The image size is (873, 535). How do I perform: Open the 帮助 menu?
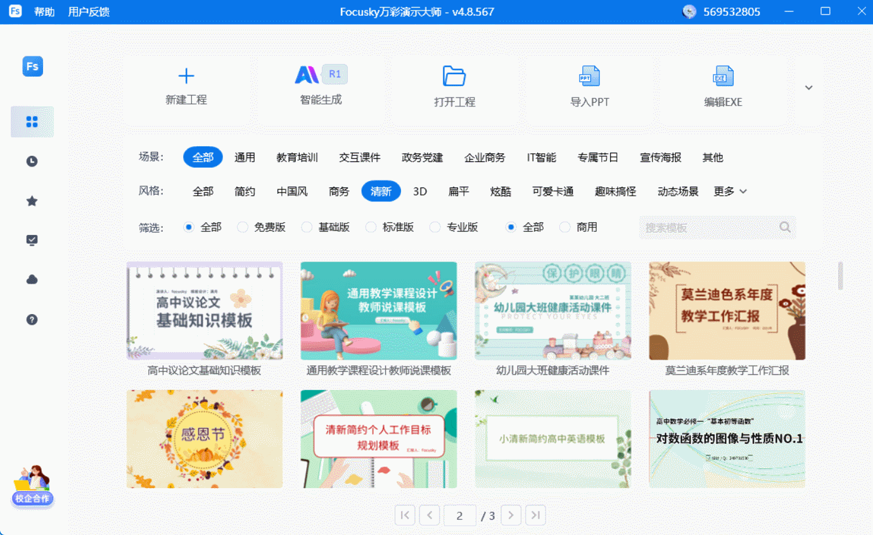[44, 12]
